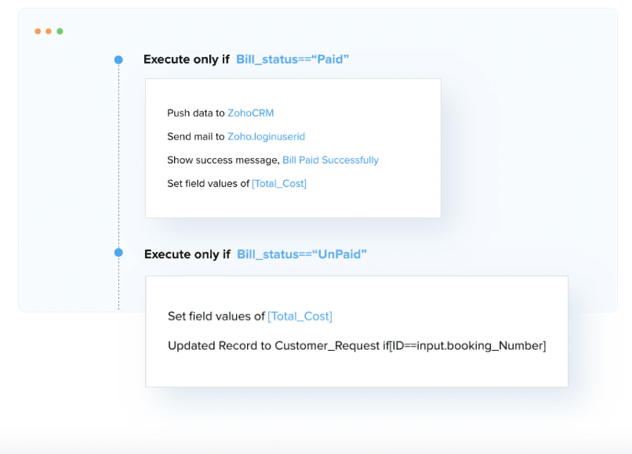Click Set field values of in Paid block

point(208,183)
